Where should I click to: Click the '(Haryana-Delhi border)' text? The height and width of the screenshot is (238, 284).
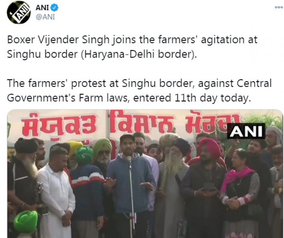139,54
